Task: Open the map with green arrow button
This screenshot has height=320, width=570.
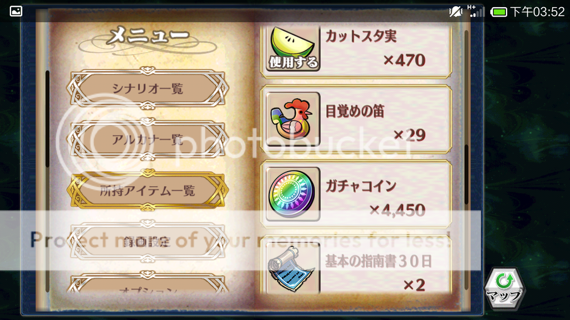Action: pyautogui.click(x=504, y=289)
